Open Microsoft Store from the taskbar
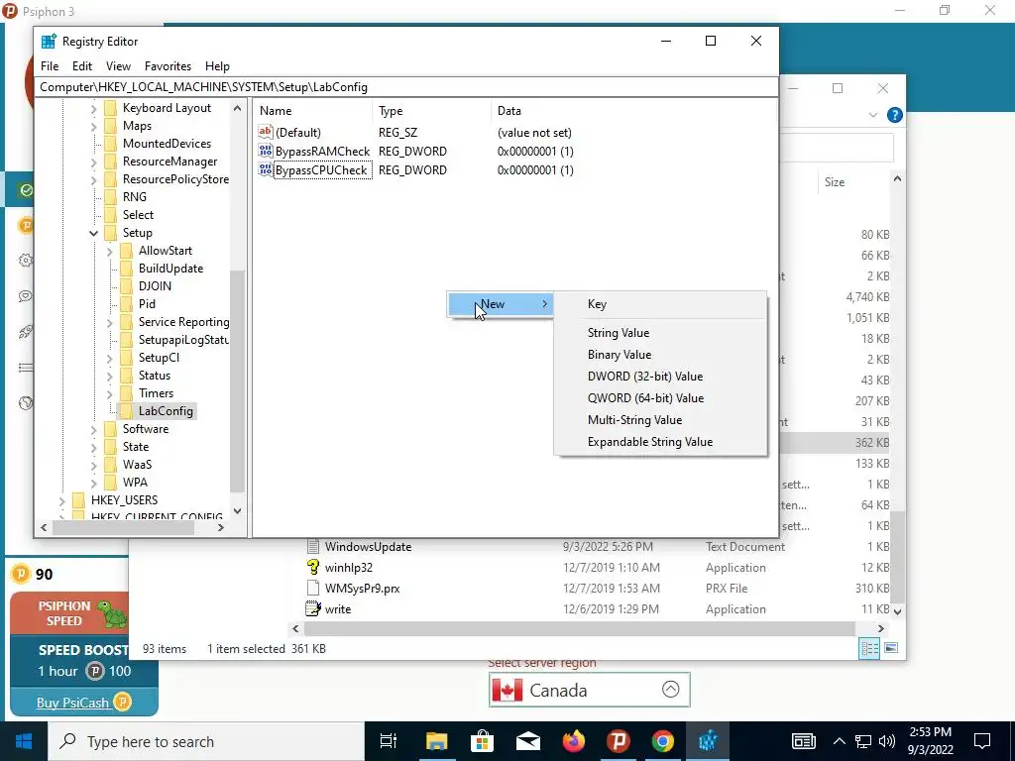The width and height of the screenshot is (1015, 761). coord(483,741)
